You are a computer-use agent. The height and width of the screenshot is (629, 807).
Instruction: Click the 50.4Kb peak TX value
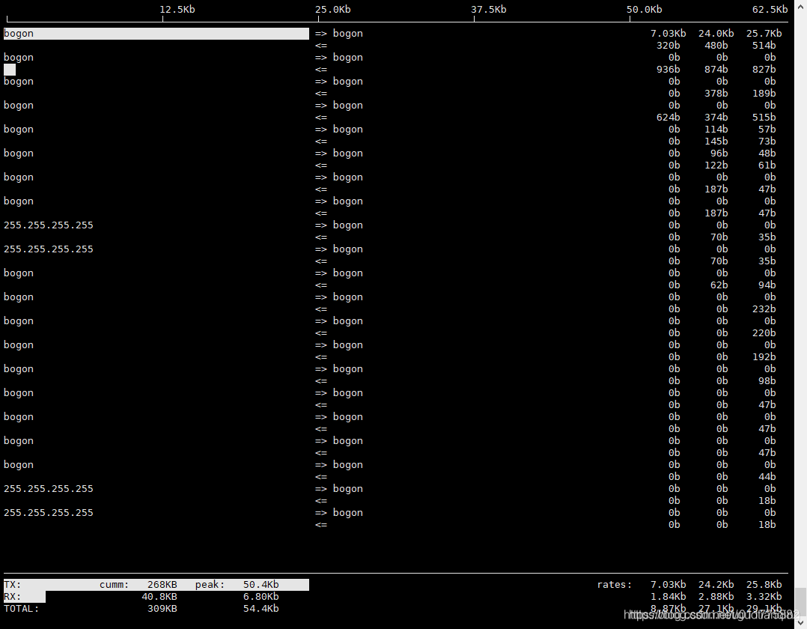pyautogui.click(x=261, y=585)
